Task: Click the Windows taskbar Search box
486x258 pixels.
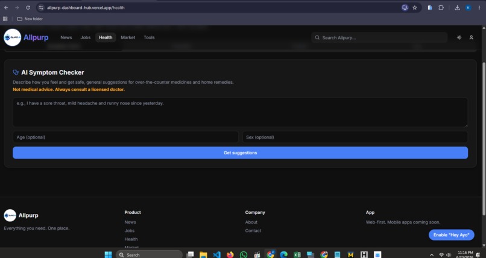Action: pyautogui.click(x=149, y=254)
